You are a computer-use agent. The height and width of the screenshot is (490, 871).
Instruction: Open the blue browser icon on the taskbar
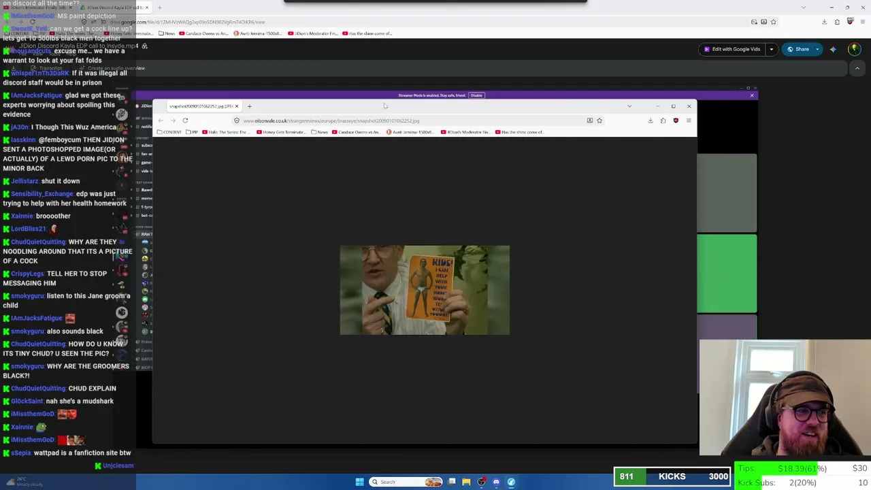pos(511,482)
